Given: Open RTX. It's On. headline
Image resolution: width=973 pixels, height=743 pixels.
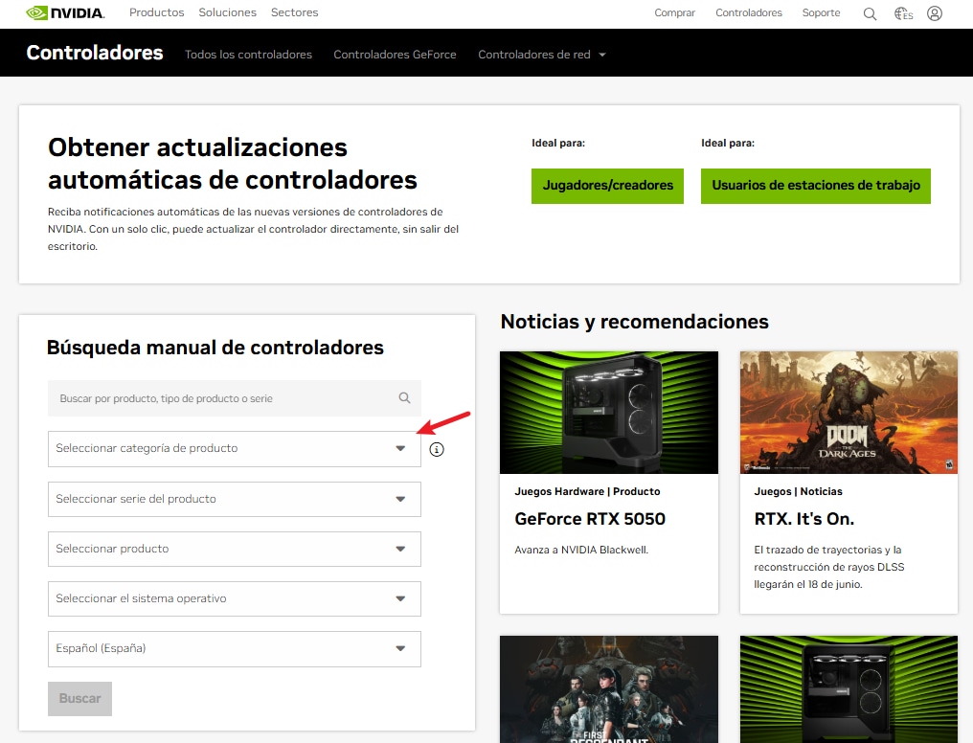Looking at the screenshot, I should pos(803,519).
